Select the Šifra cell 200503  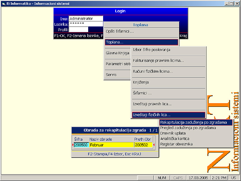click(x=81, y=145)
